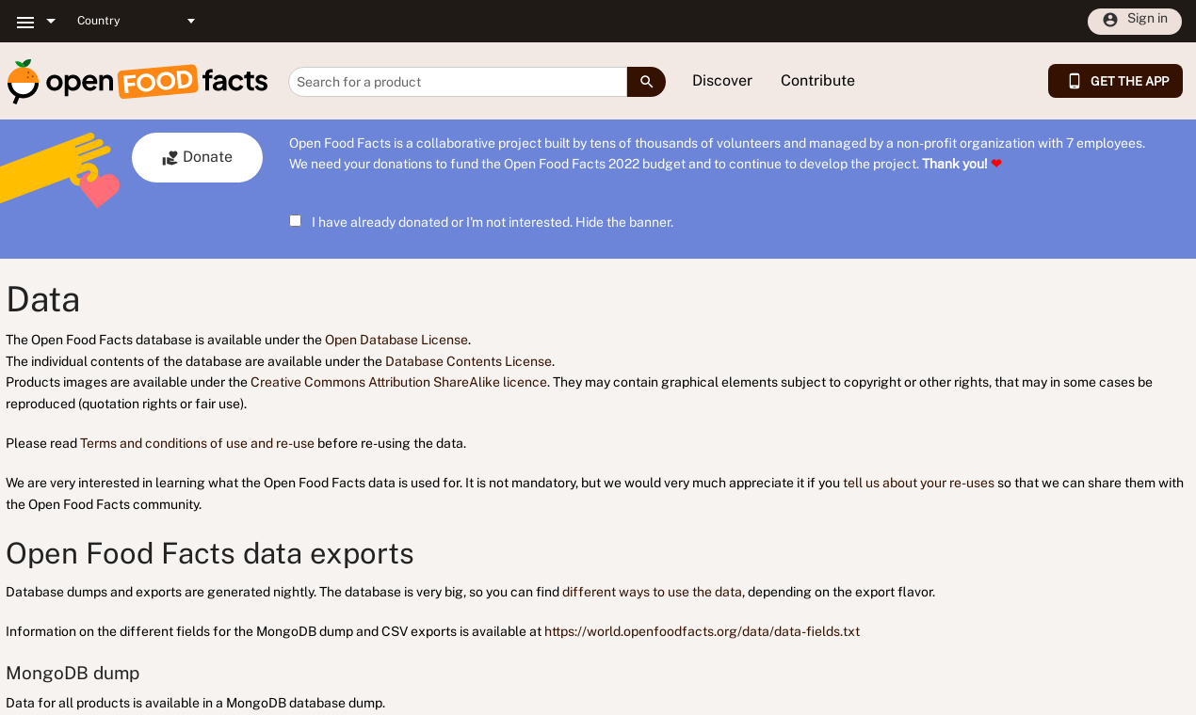Viewport: 1196px width, 715px height.
Task: Open the Discover menu
Action: coord(721,81)
